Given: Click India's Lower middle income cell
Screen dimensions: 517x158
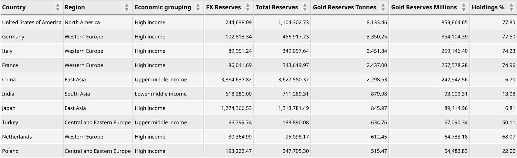Looking at the screenshot, I should 161,94.
